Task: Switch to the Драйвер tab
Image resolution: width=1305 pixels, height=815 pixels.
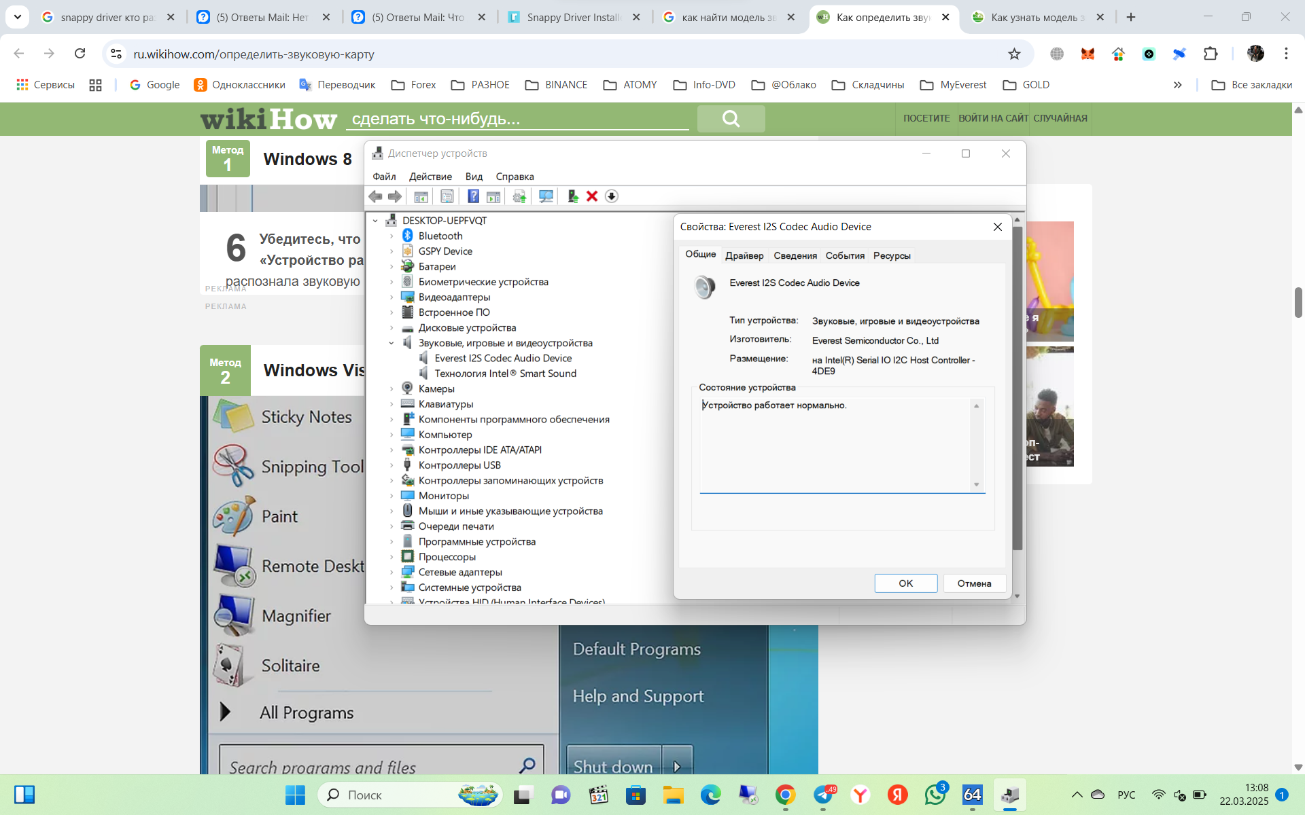Action: 744,256
